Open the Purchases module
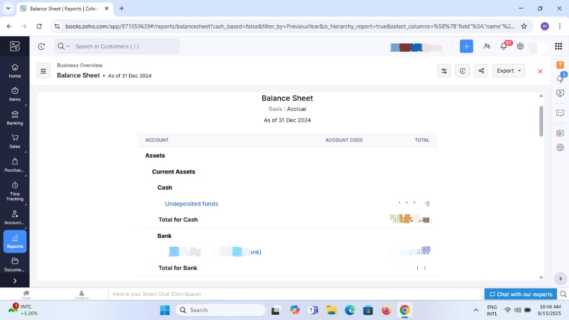 pyautogui.click(x=15, y=165)
